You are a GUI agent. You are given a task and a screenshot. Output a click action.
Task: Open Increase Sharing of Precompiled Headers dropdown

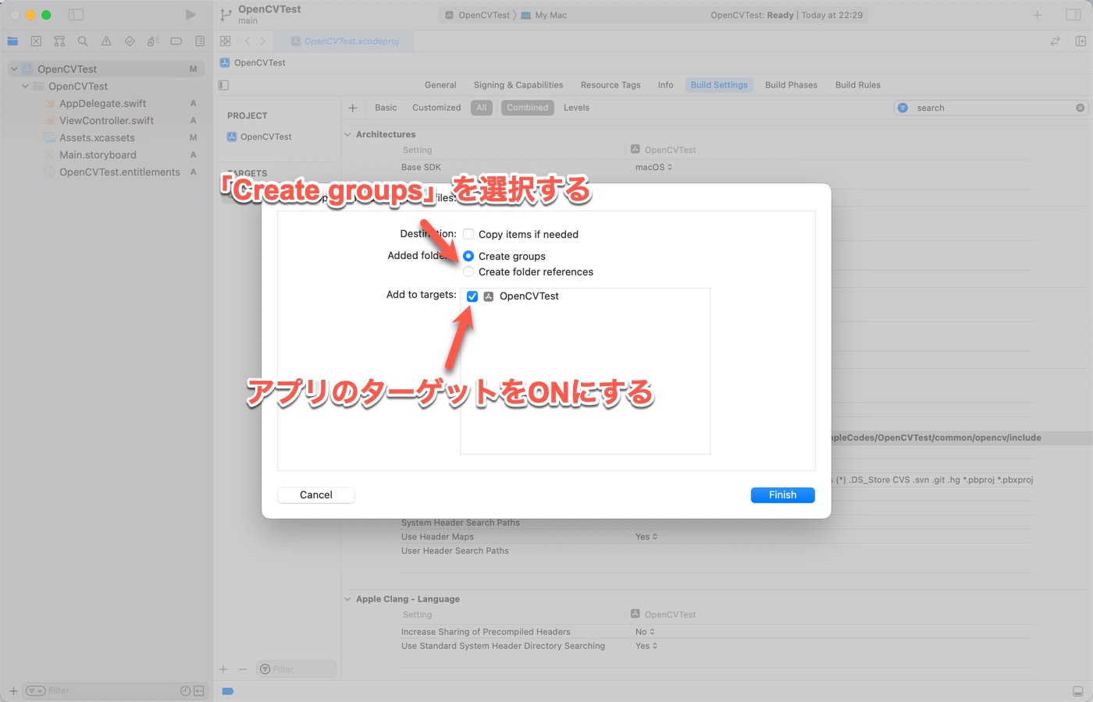coord(645,632)
